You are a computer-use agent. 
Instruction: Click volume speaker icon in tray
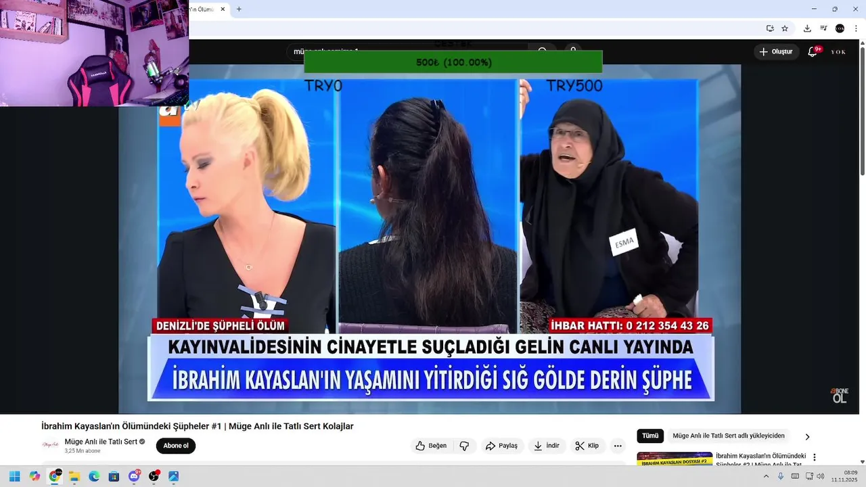pyautogui.click(x=821, y=476)
